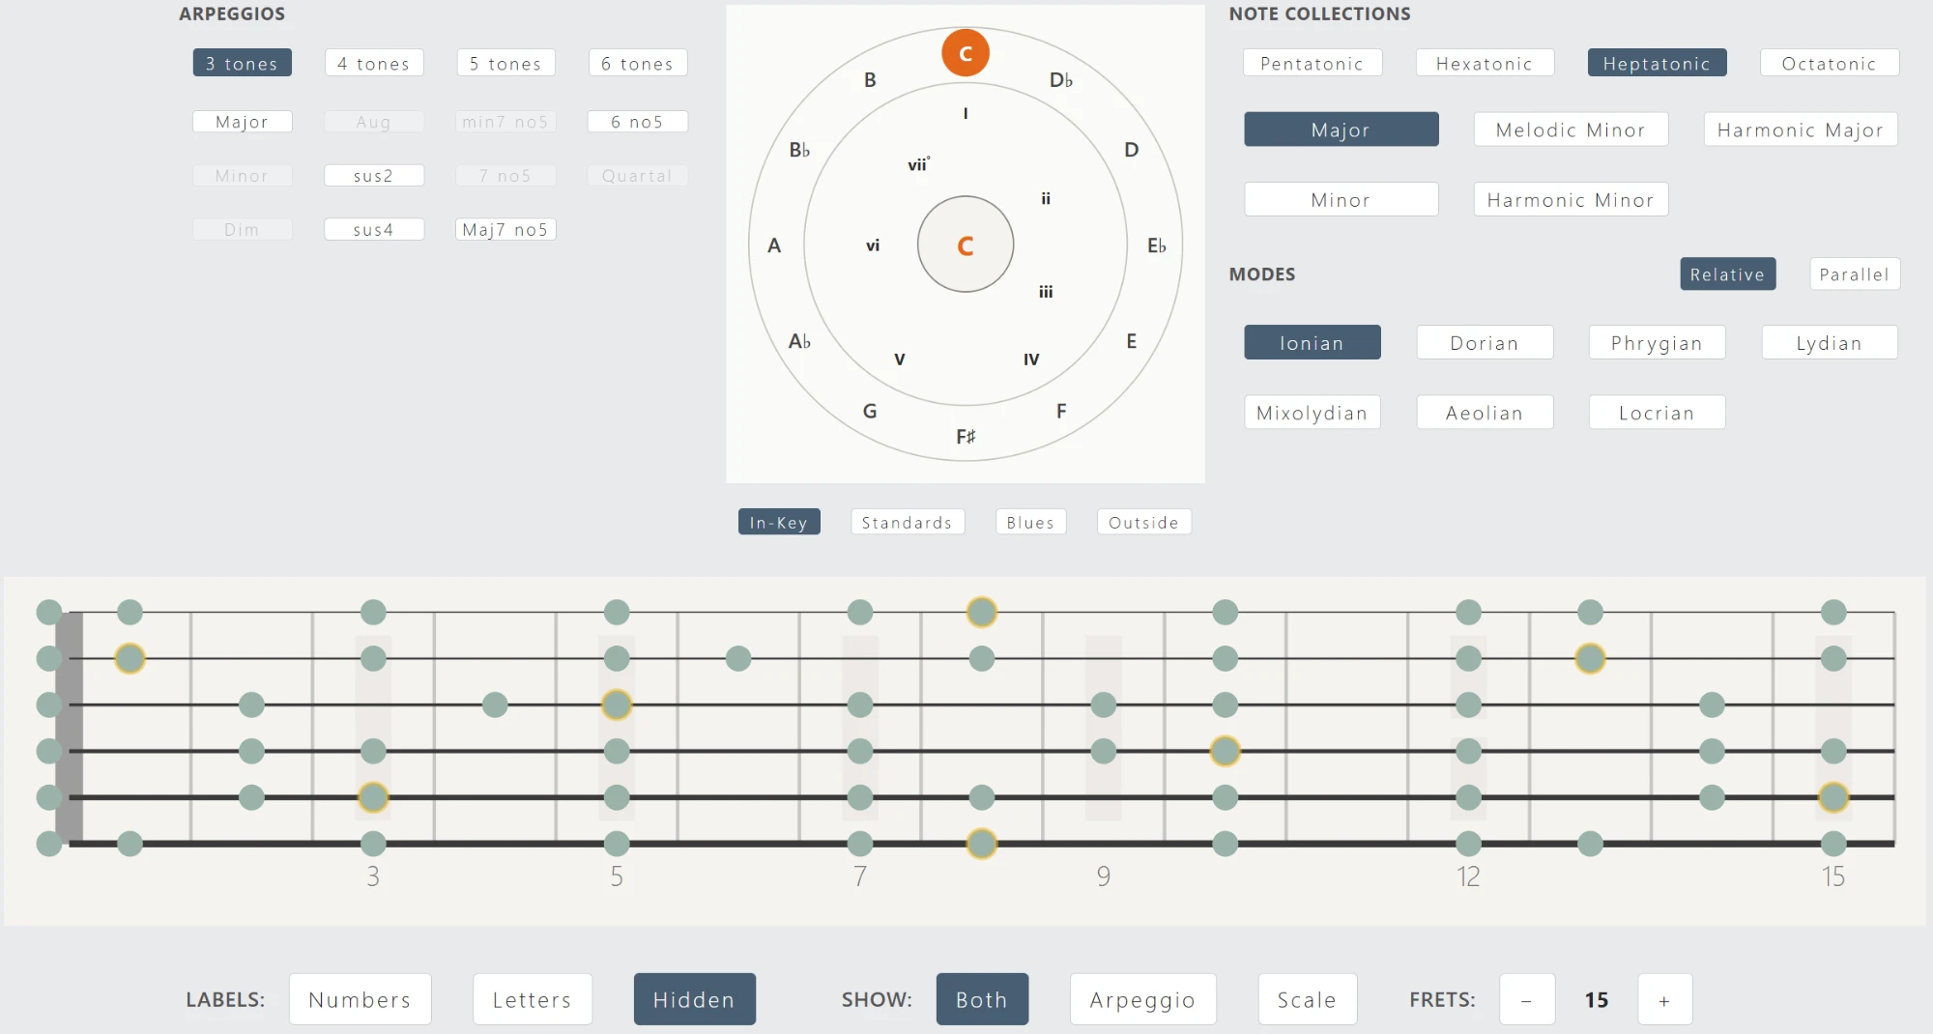Screen dimensions: 1933x1034
Task: Select the 3 tones arpeggio option
Action: click(x=242, y=63)
